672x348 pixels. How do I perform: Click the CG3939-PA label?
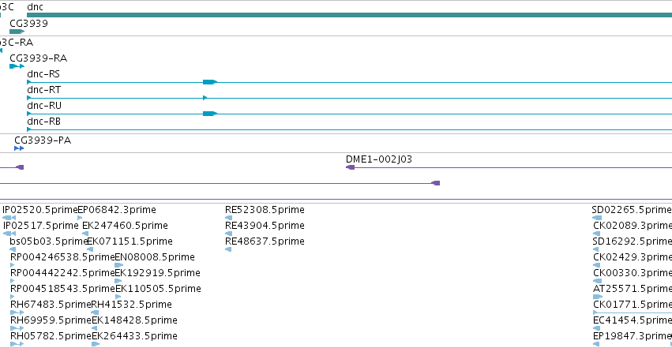point(43,140)
